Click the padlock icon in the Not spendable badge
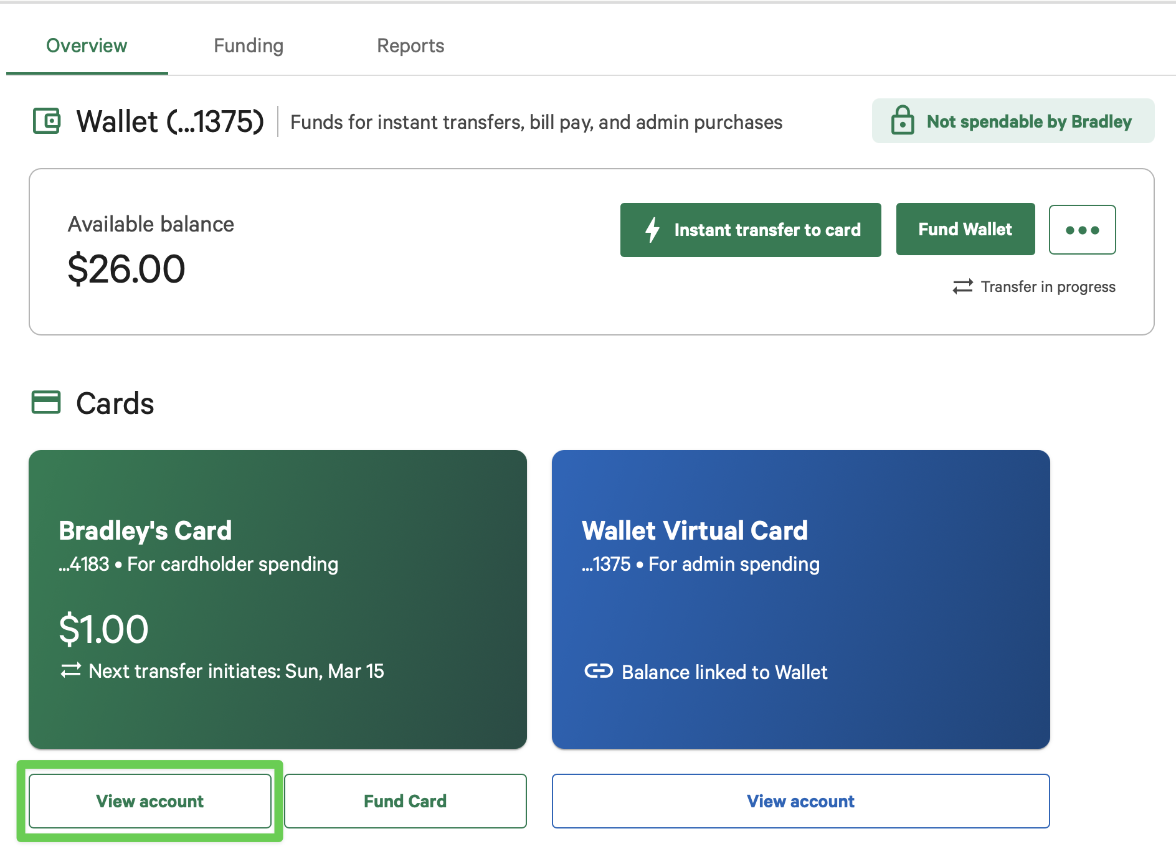Screen dimensions: 1176x854 tap(902, 121)
